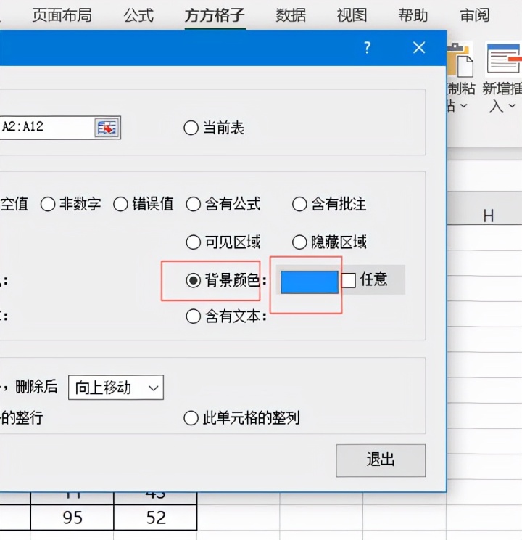
Task: Select the 背景颜色 radio option
Action: (x=226, y=280)
